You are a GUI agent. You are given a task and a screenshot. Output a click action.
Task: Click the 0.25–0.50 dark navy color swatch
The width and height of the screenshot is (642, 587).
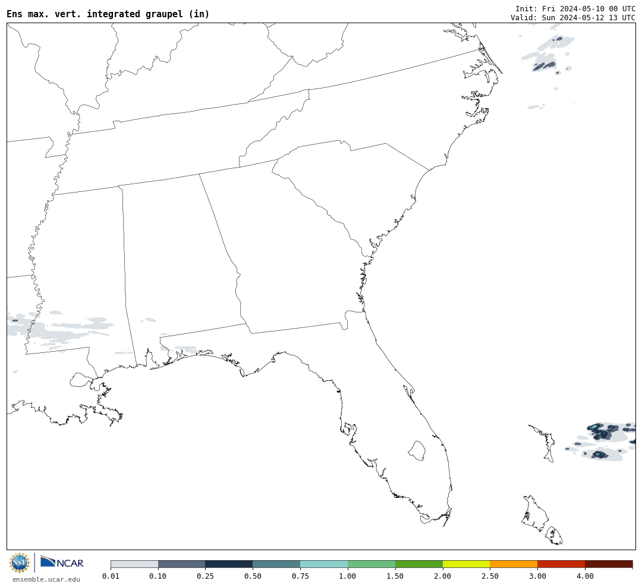229,564
